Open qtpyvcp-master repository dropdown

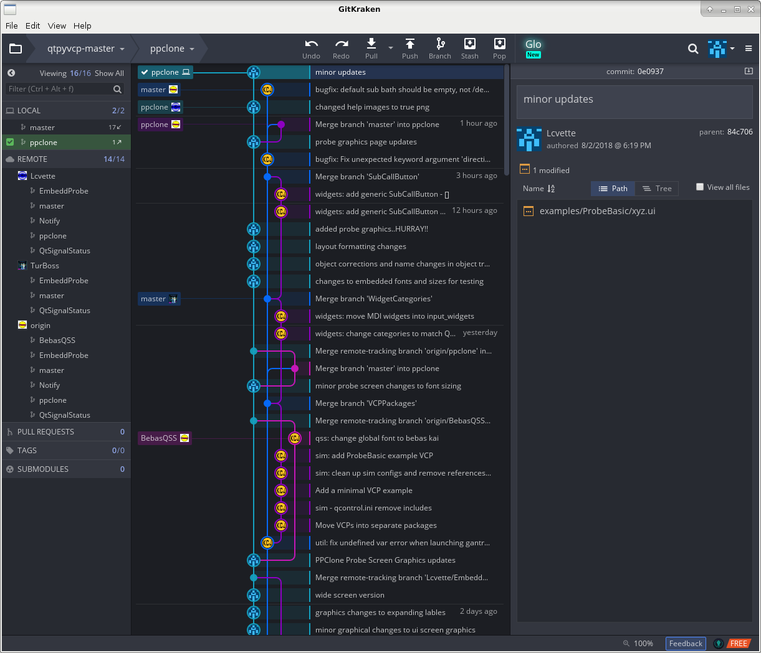[x=85, y=49]
